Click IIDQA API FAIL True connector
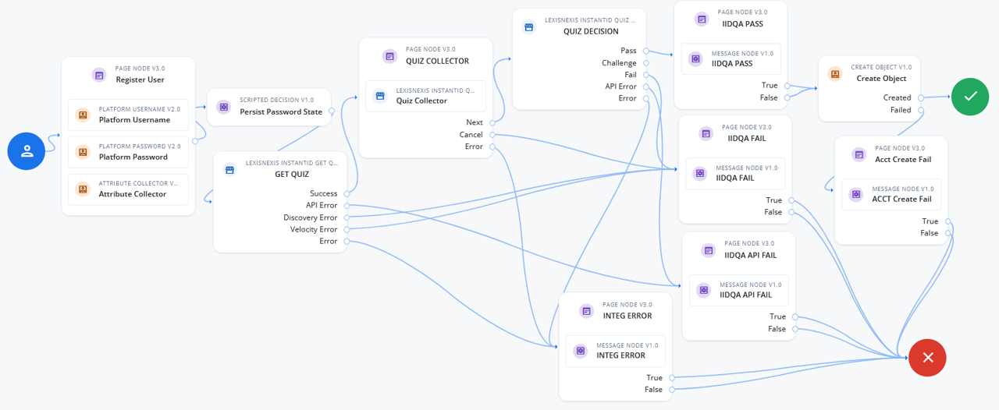 click(795, 316)
